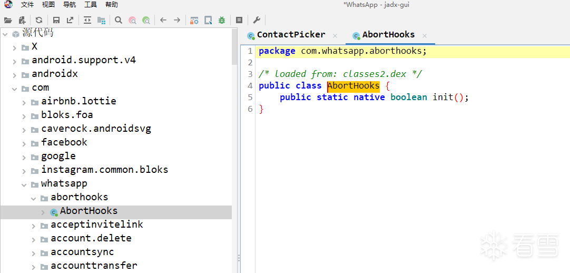Open file with the folder toolbar icon

pyautogui.click(x=8, y=21)
